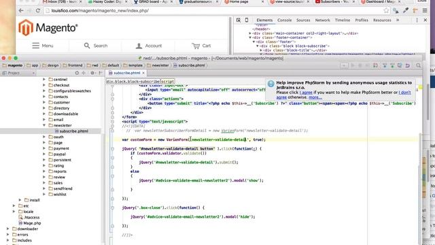Switch to DevTools Resources tab
Viewport: 435px width, 245px height.
point(382,20)
